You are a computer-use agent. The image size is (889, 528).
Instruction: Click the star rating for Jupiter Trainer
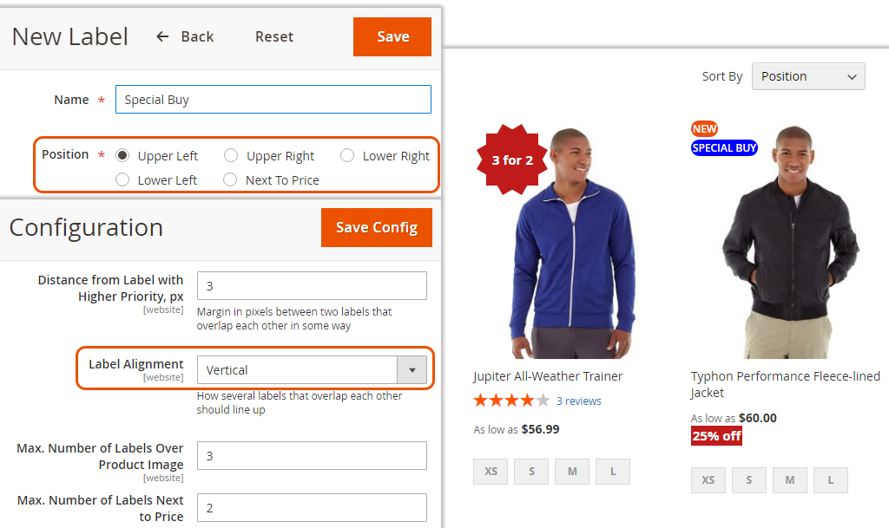pyautogui.click(x=511, y=401)
